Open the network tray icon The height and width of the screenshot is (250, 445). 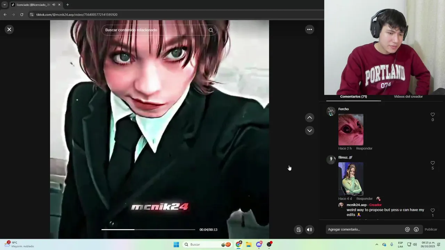(x=409, y=244)
